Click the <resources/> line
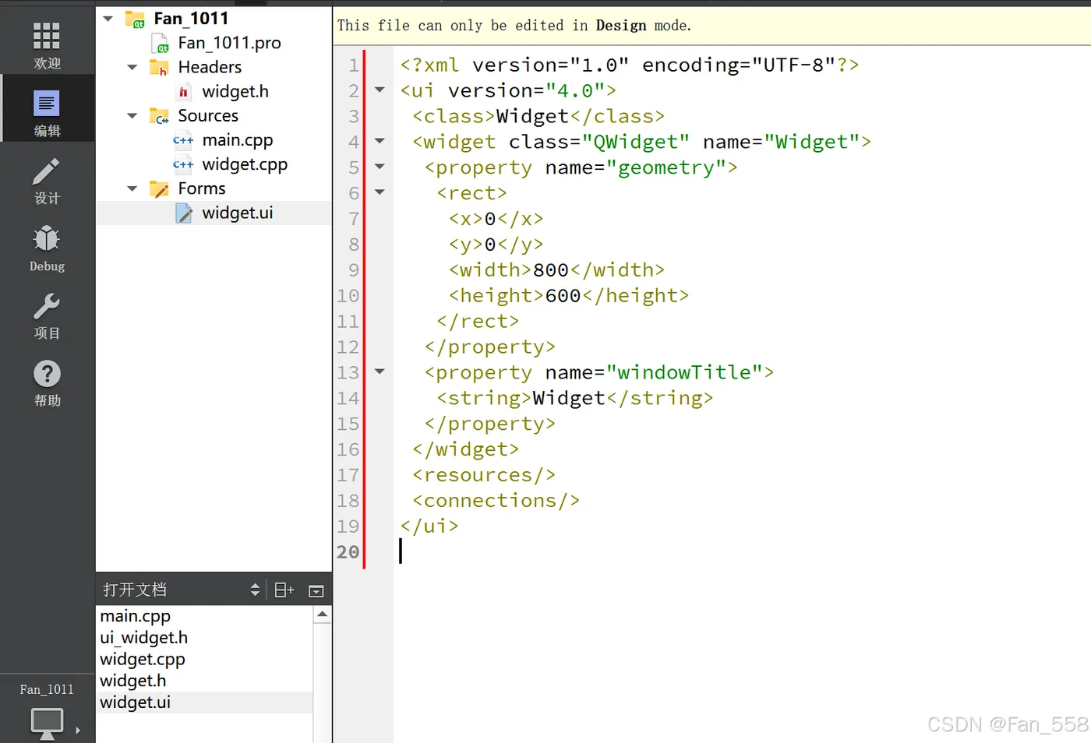 (484, 475)
